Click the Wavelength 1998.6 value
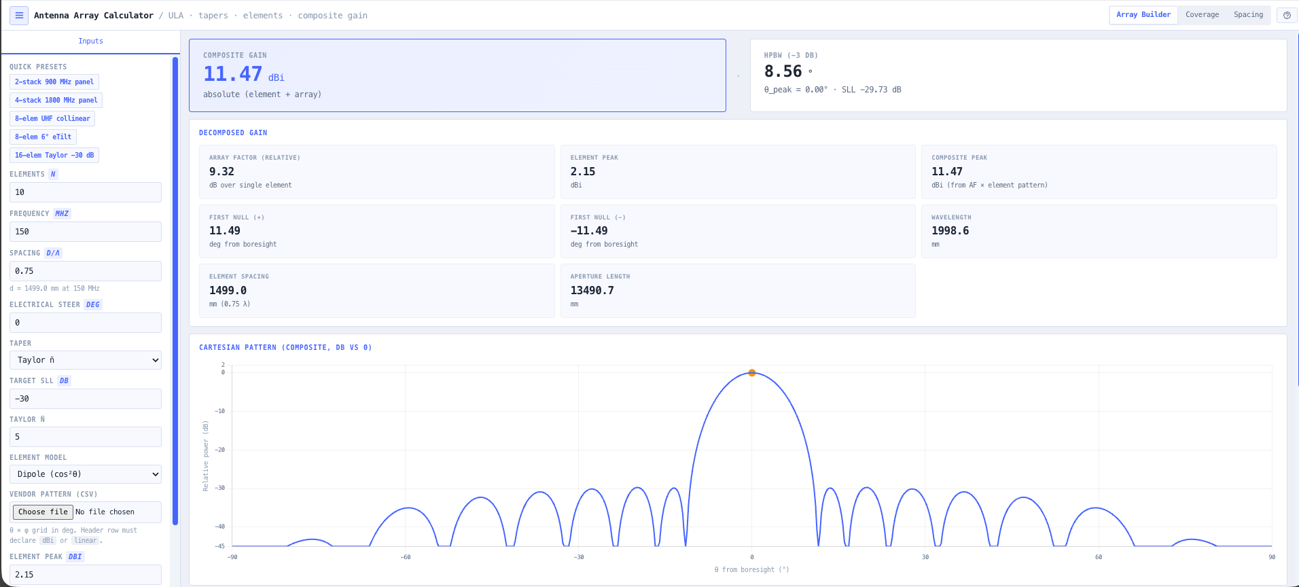Image resolution: width=1299 pixels, height=587 pixels. [950, 231]
